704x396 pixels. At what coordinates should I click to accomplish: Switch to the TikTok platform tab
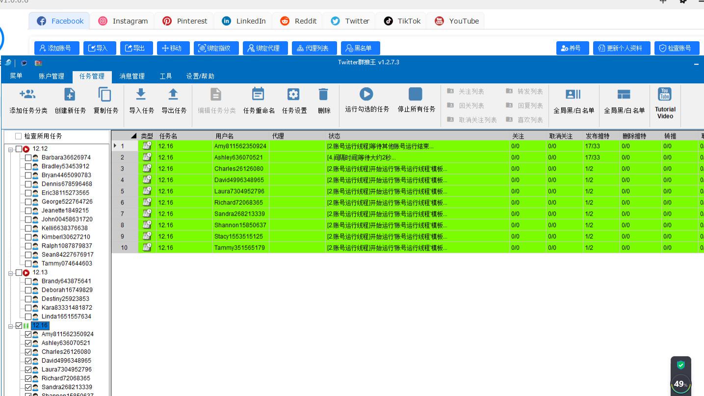pyautogui.click(x=402, y=21)
